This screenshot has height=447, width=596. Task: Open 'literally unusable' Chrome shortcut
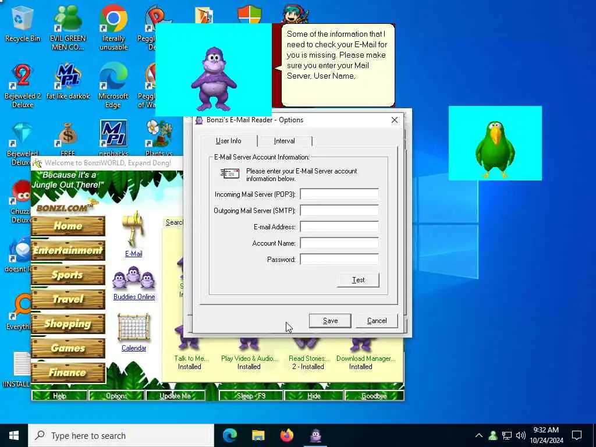click(113, 27)
